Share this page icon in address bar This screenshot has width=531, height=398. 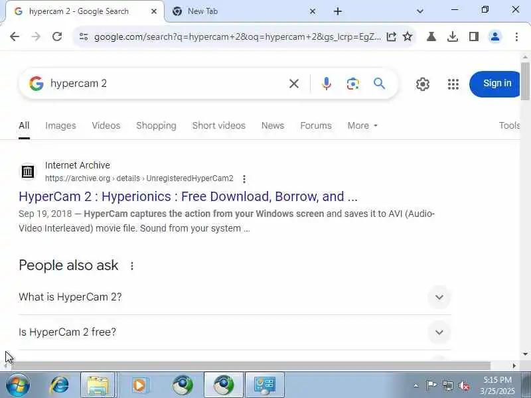pos(392,36)
